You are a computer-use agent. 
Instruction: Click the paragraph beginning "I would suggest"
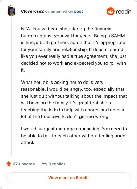coord(74,136)
